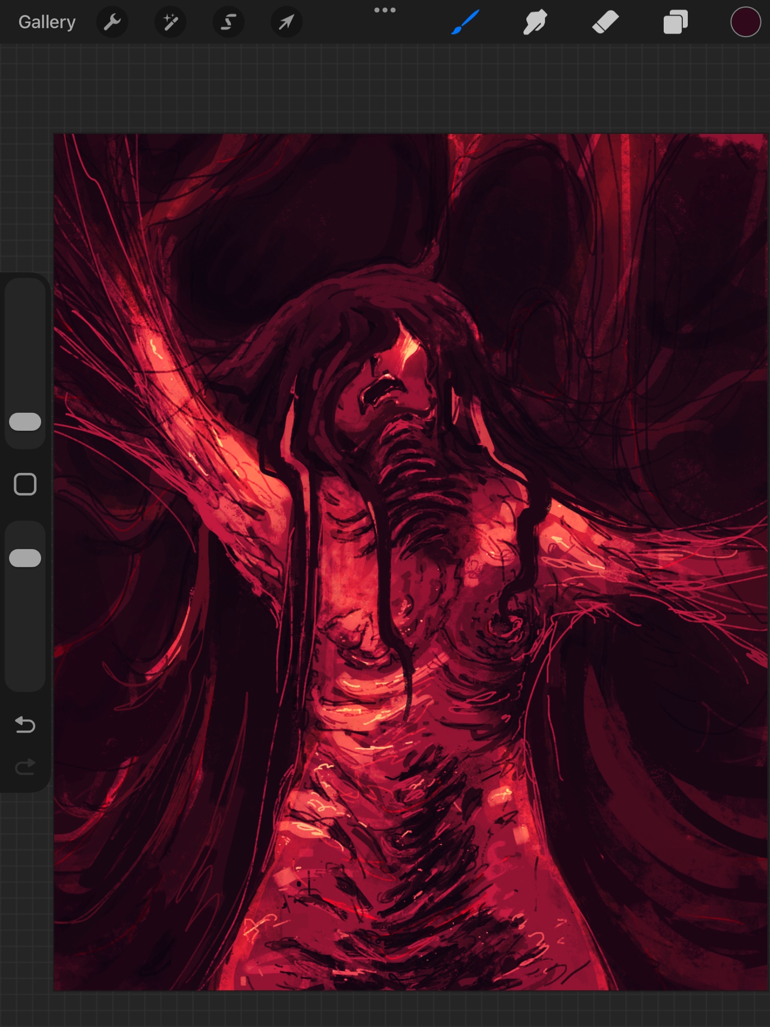The width and height of the screenshot is (770, 1027).
Task: Undo the last stroke
Action: click(x=25, y=725)
